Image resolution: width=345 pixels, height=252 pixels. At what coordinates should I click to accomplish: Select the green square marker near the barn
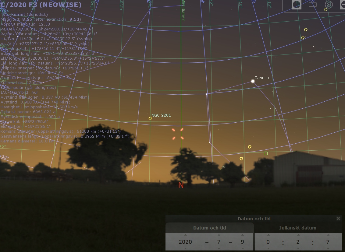point(266,153)
